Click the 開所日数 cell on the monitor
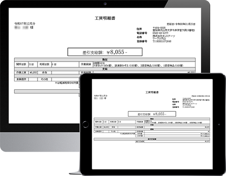The image size is (226, 176). (x=21, y=64)
